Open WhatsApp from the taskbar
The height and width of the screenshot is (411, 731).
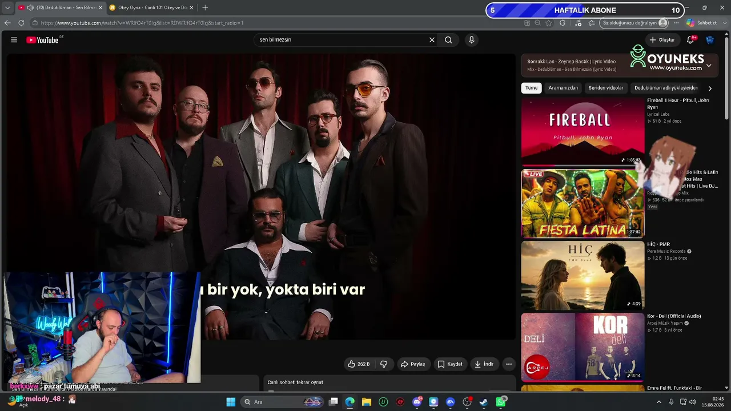click(501, 402)
